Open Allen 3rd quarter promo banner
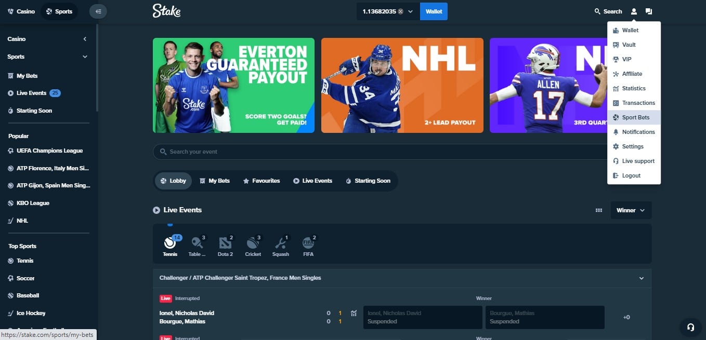This screenshot has height=340, width=706. point(548,85)
